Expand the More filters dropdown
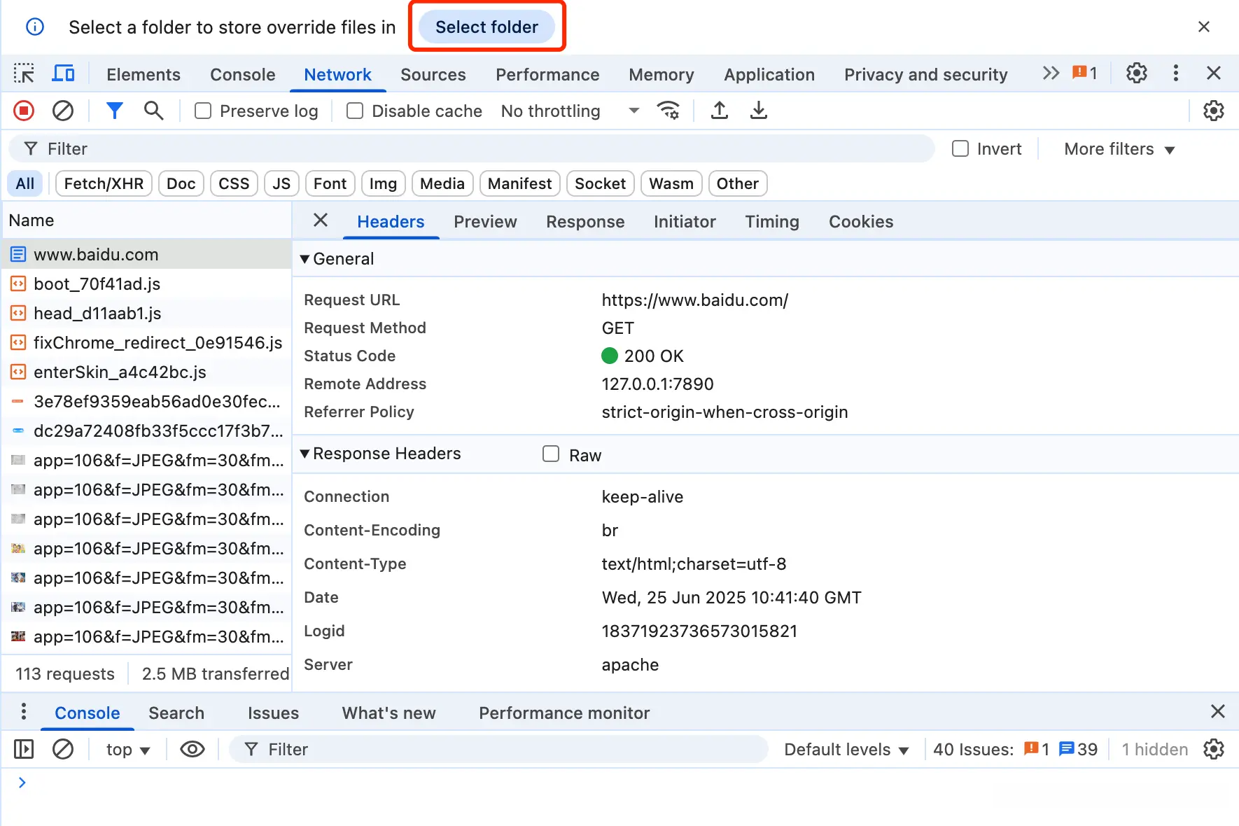The image size is (1239, 826). (x=1119, y=149)
